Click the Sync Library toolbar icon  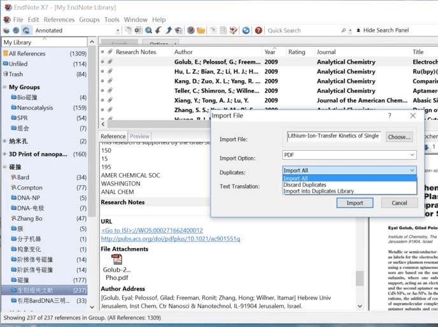246,31
